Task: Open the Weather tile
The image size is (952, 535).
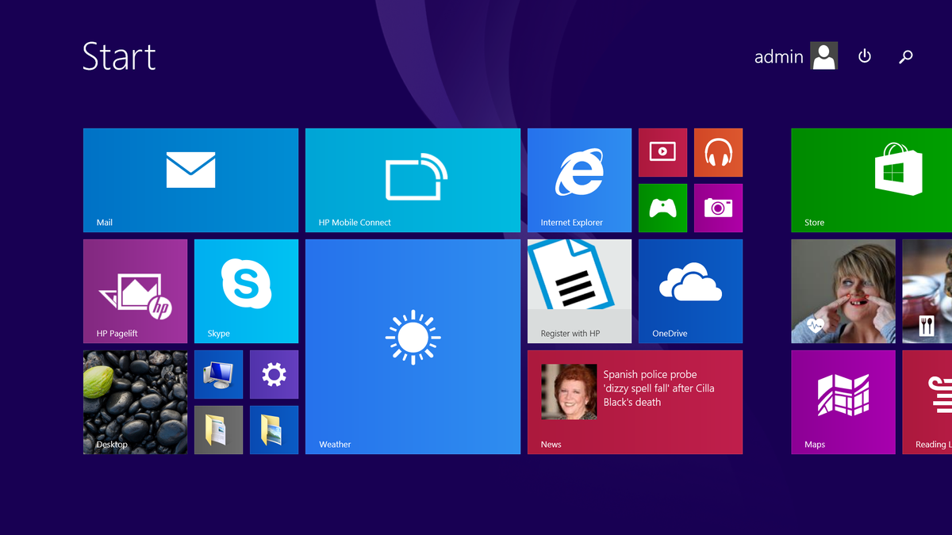Action: [x=413, y=346]
